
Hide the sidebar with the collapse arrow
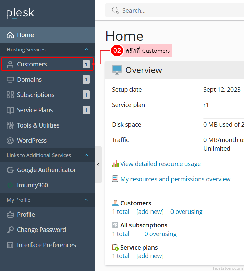pos(98,165)
